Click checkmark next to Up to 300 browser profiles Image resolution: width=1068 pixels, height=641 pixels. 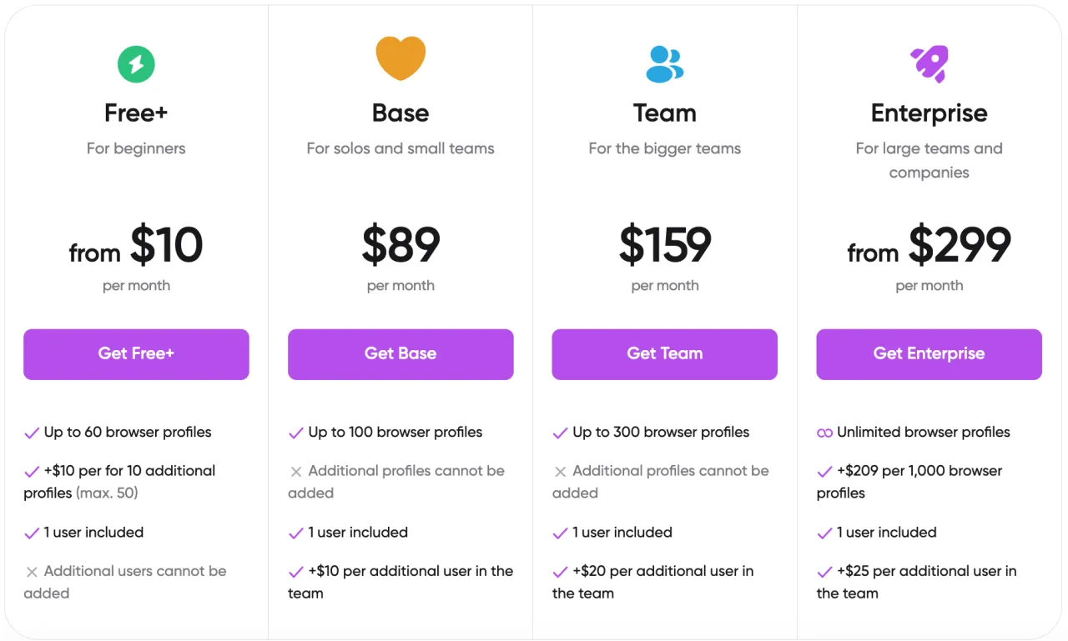click(561, 433)
